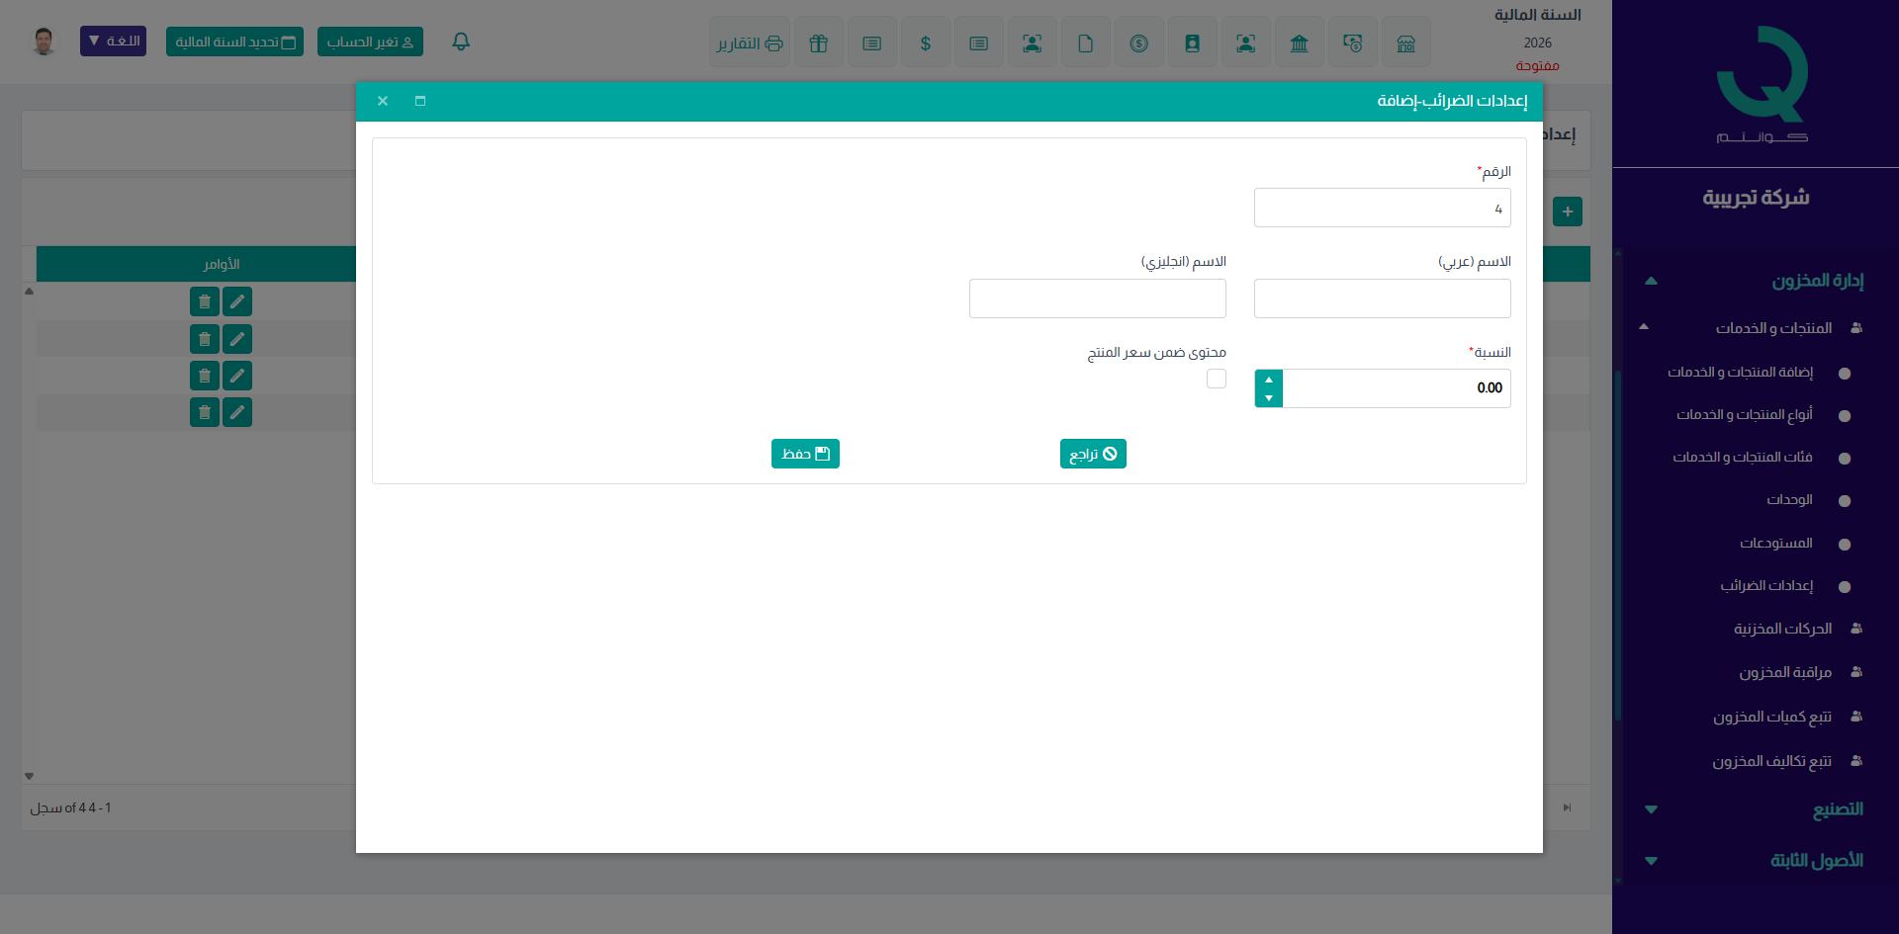The width and height of the screenshot is (1899, 934).
Task: Open إعدادات الضرائب in the sidebar
Action: point(1765,586)
